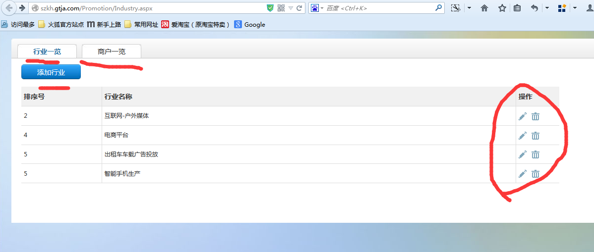The height and width of the screenshot is (252, 594).
Task: Open the 新手上路 bookmark
Action: [x=104, y=25]
